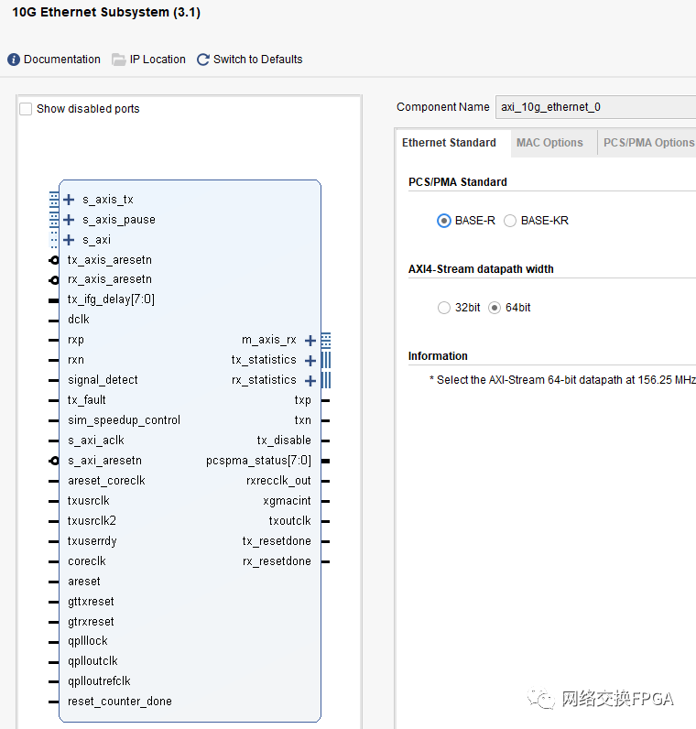Expand the s_axis_pause interface

click(69, 220)
